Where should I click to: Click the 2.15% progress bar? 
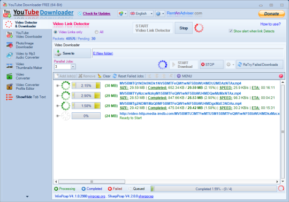pos(86,86)
